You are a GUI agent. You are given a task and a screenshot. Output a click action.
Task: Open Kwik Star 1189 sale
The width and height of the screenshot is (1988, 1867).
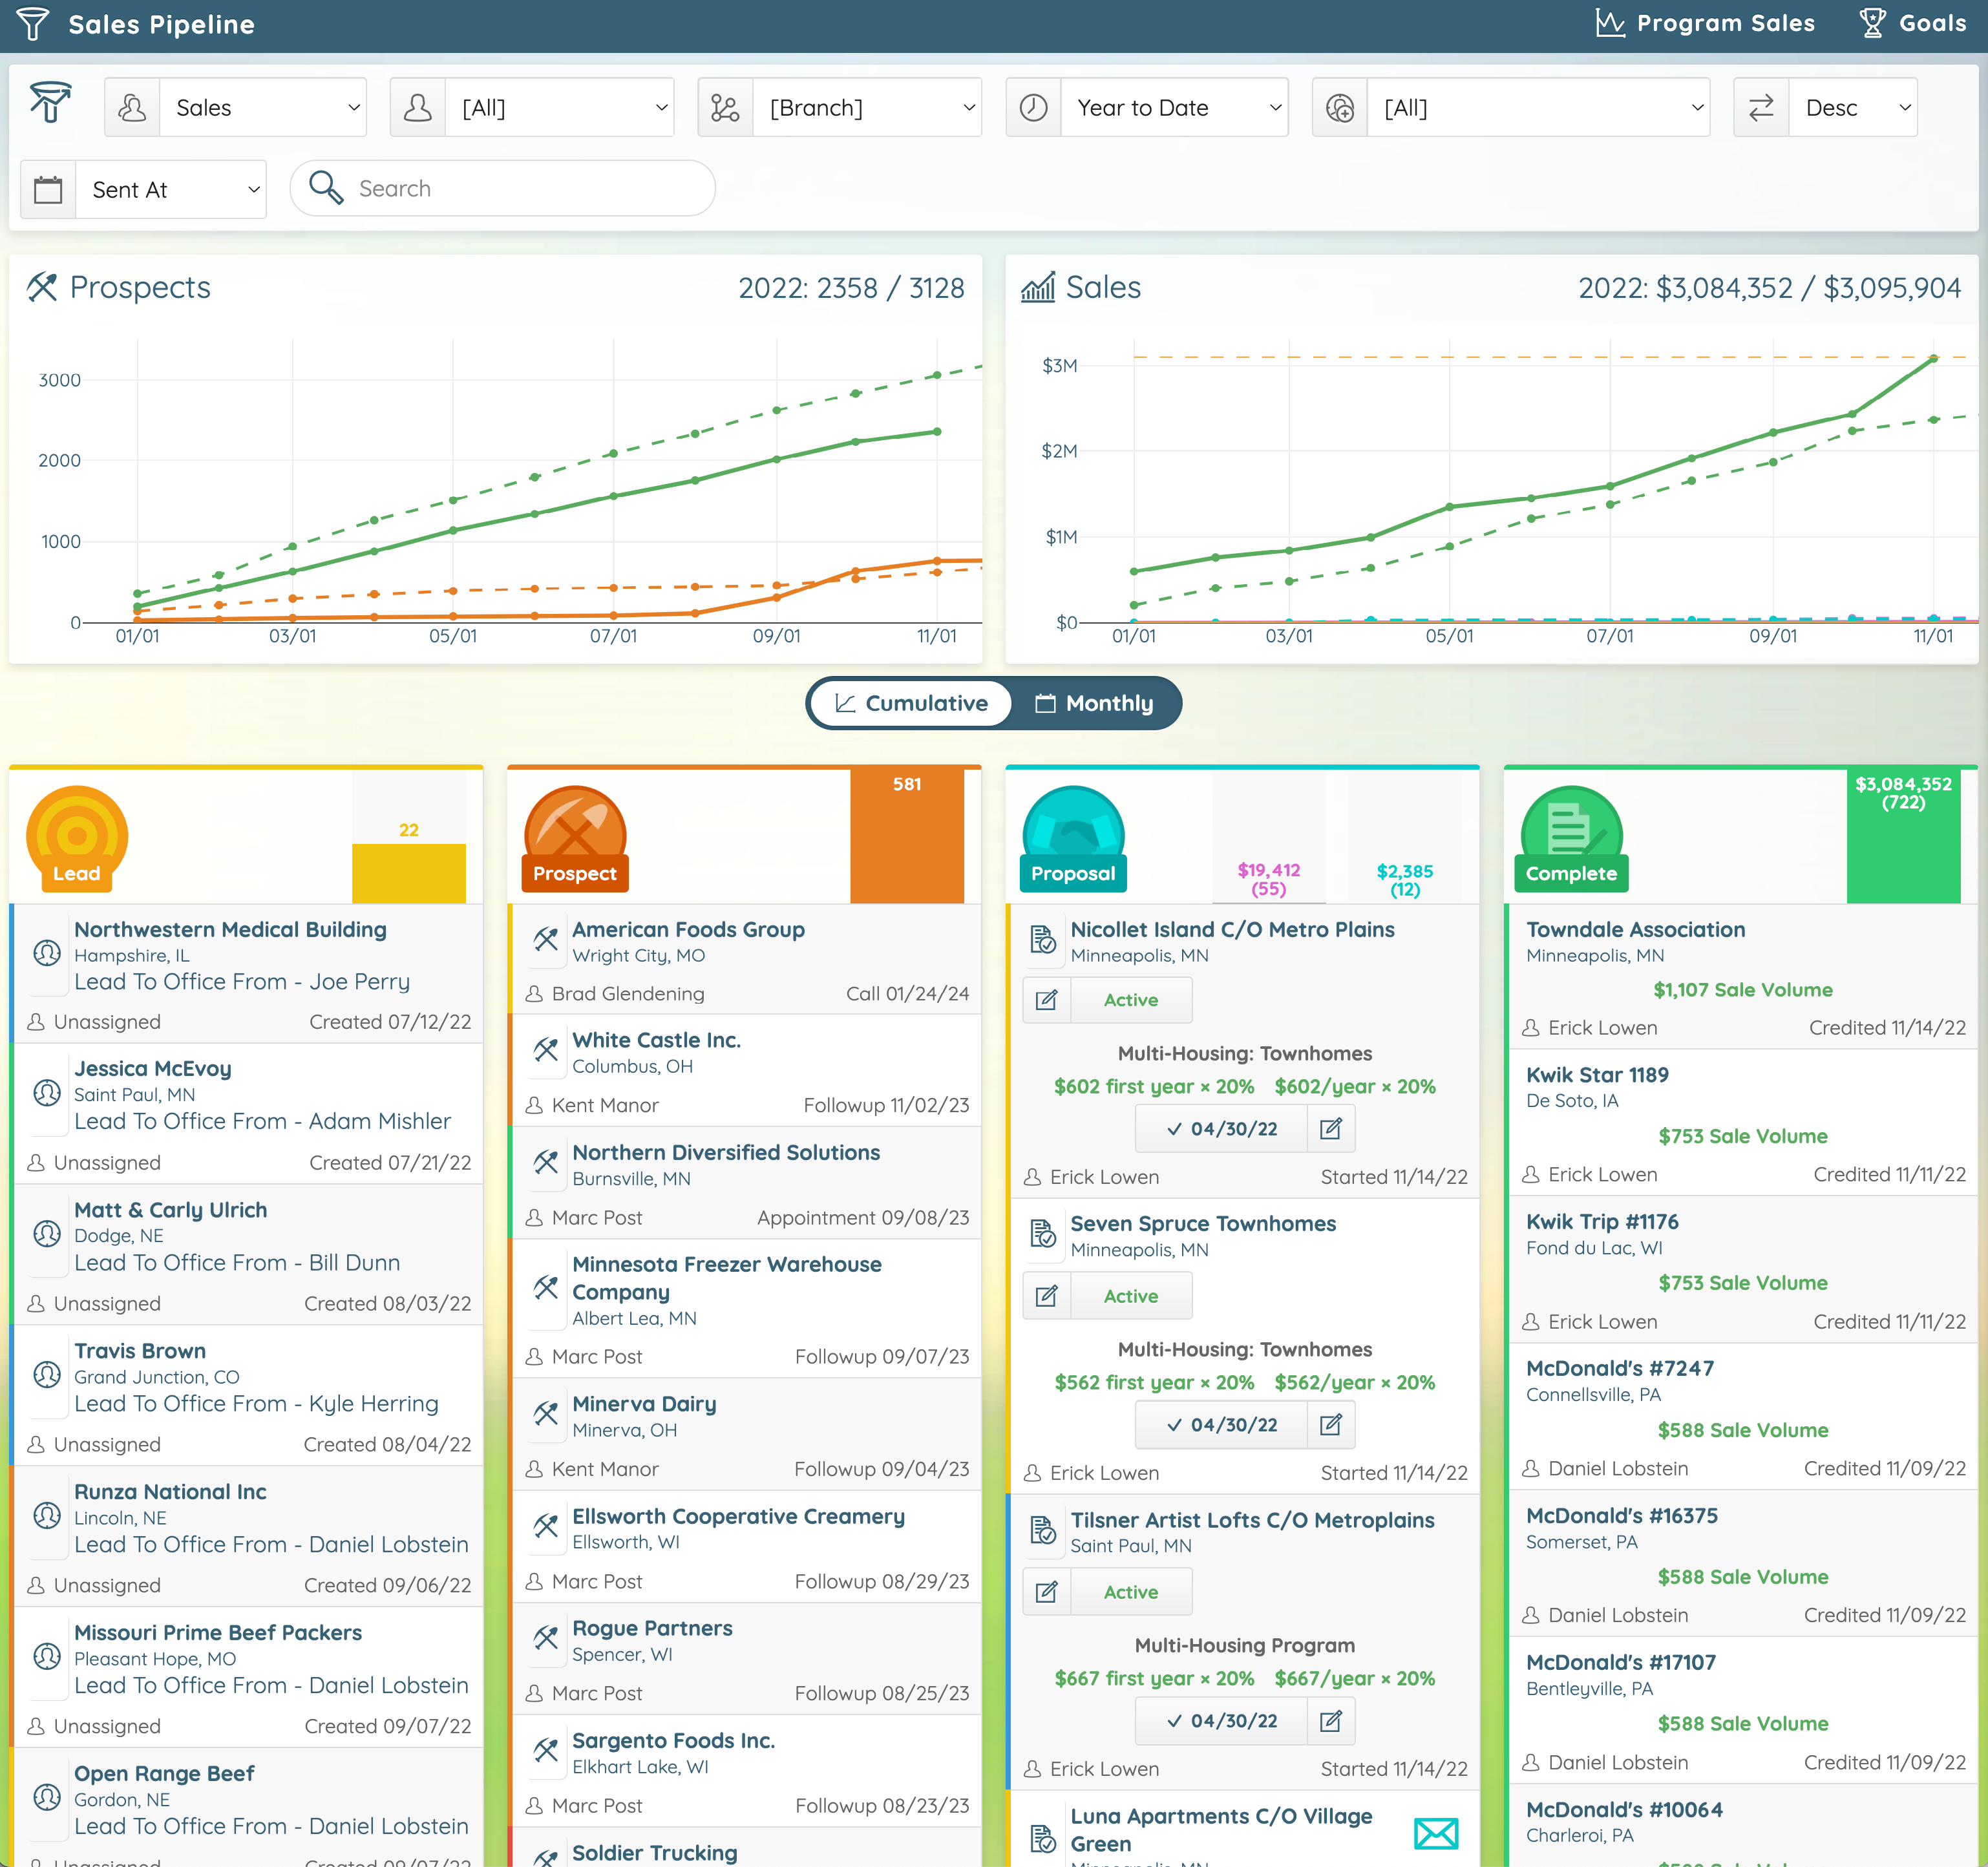[x=1597, y=1075]
